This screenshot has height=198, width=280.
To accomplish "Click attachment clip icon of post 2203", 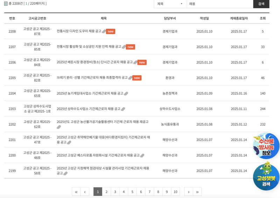I will pyautogui.click(x=123, y=109).
